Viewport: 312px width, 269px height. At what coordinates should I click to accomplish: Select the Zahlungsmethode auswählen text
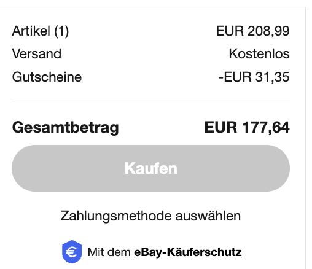point(150,216)
